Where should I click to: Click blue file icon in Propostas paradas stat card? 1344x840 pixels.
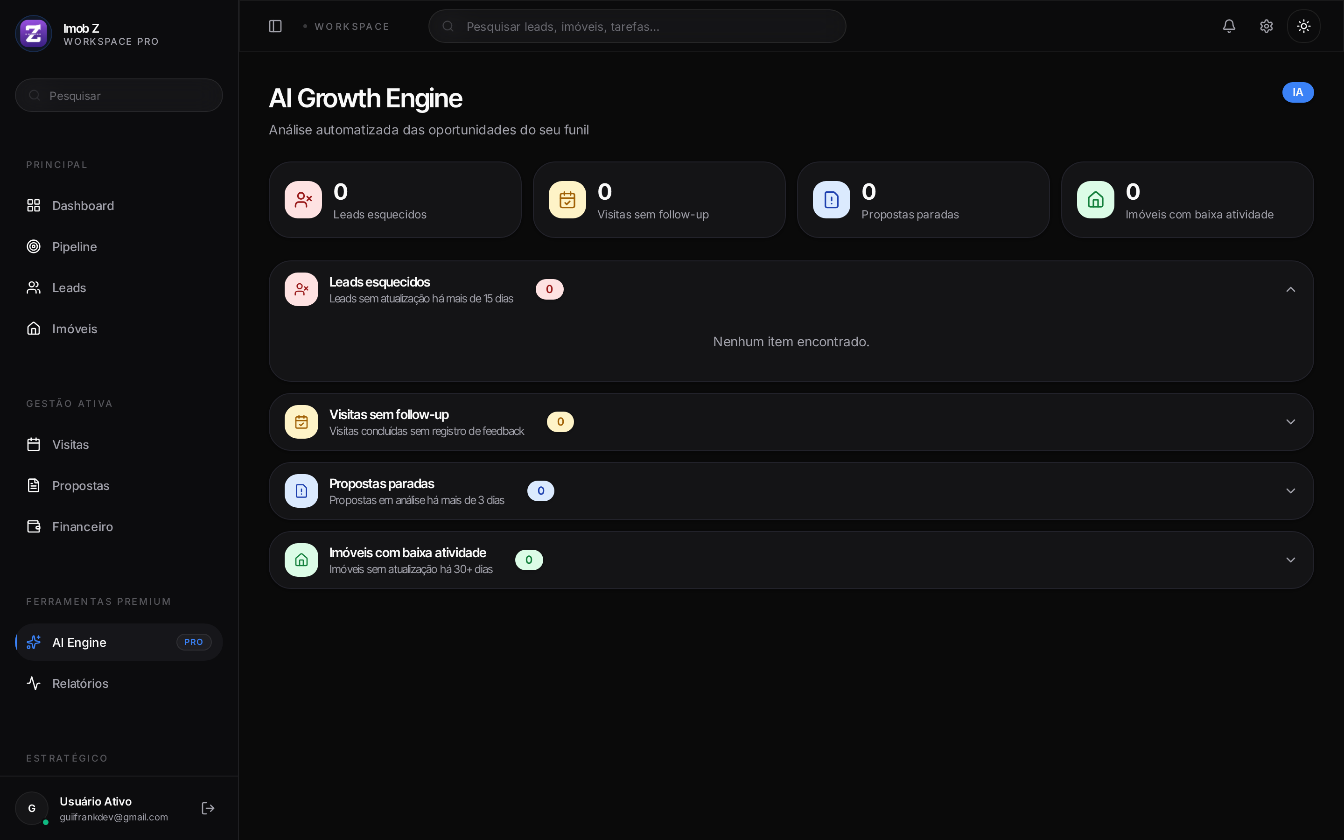[832, 200]
